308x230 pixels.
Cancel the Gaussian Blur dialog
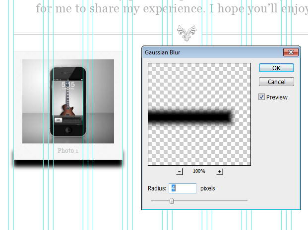coord(276,82)
